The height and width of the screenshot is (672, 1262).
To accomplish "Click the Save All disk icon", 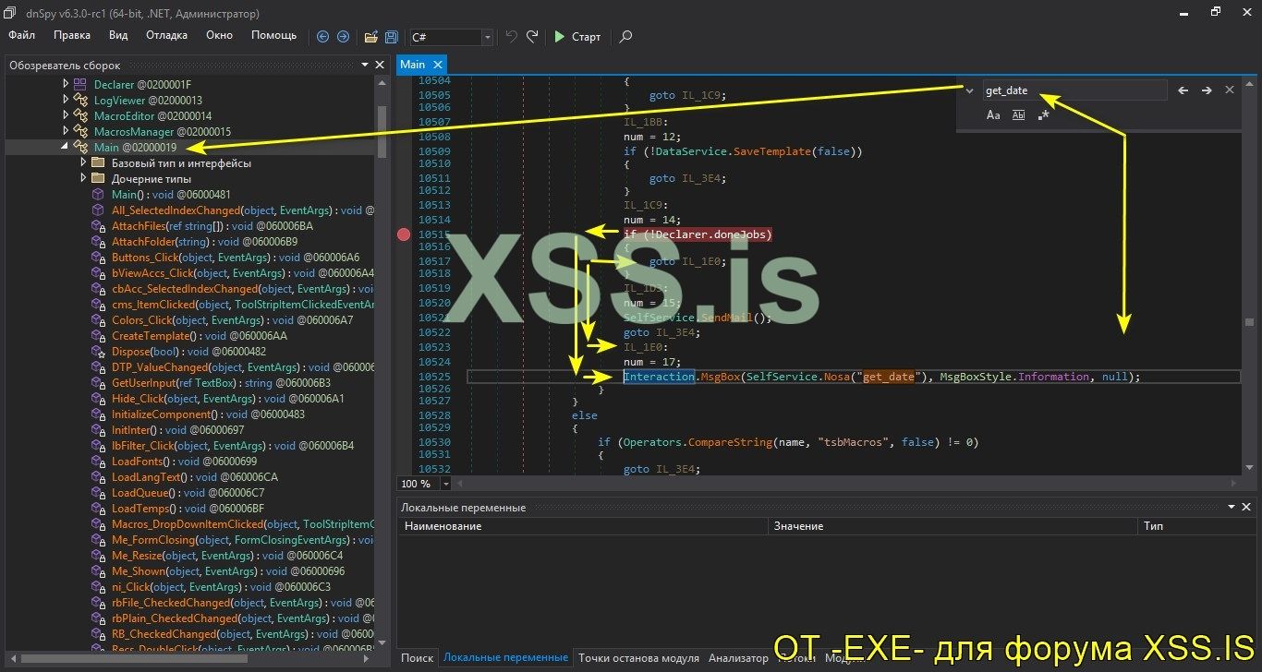I will point(392,37).
